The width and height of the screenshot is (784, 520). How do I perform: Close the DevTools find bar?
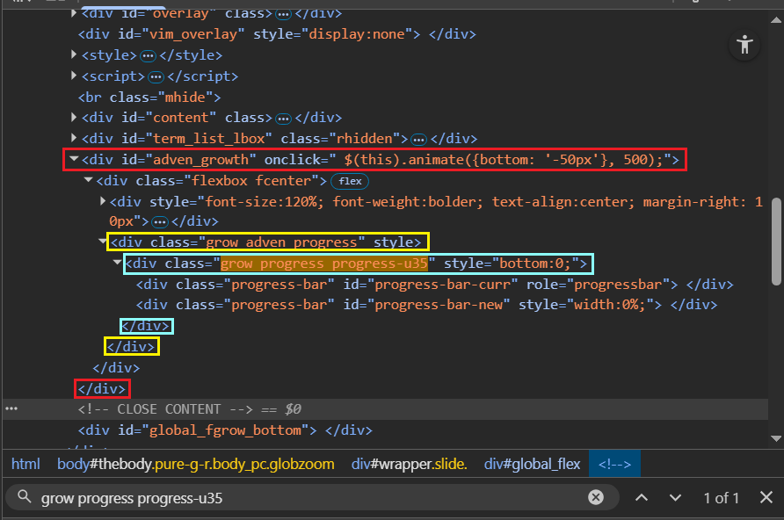tap(766, 498)
